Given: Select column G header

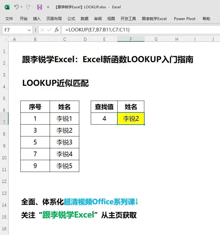Looking at the screenshot, I should coord(156,39).
